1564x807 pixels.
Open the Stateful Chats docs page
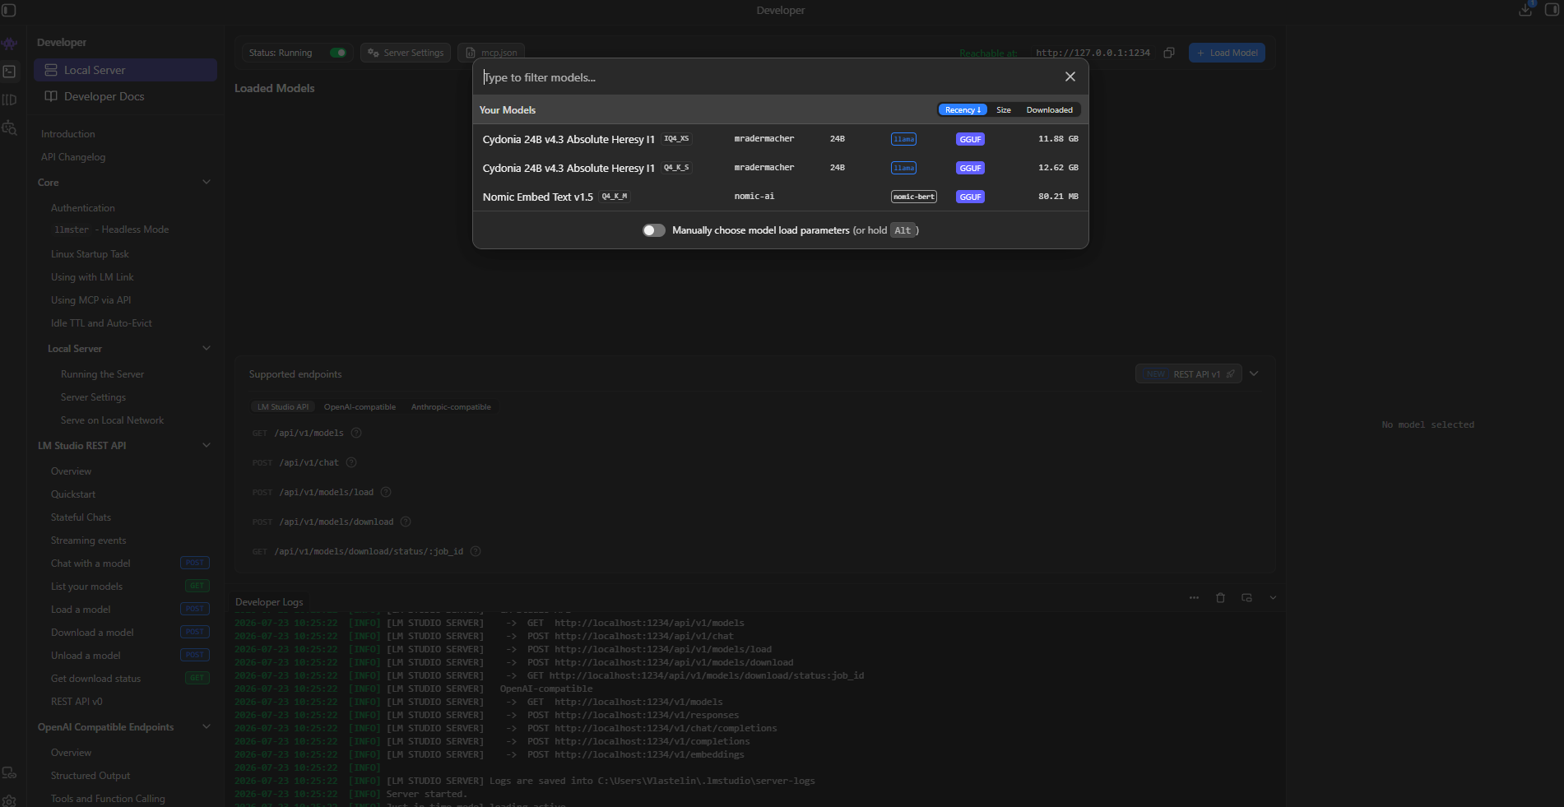coord(81,517)
